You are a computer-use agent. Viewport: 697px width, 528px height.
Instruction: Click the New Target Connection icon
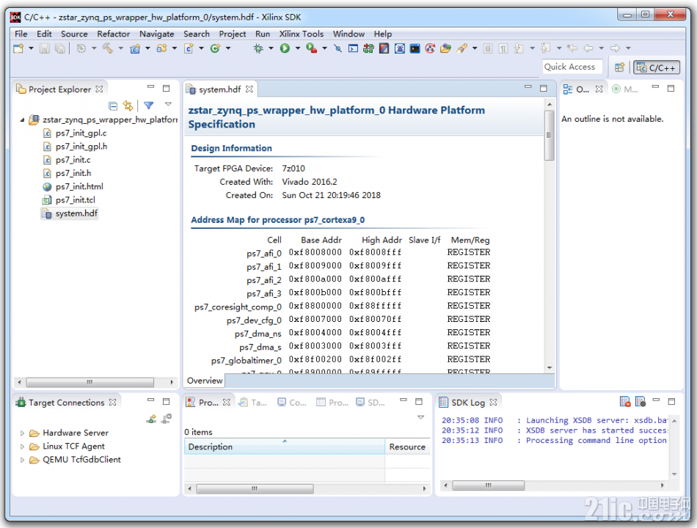[x=151, y=419]
